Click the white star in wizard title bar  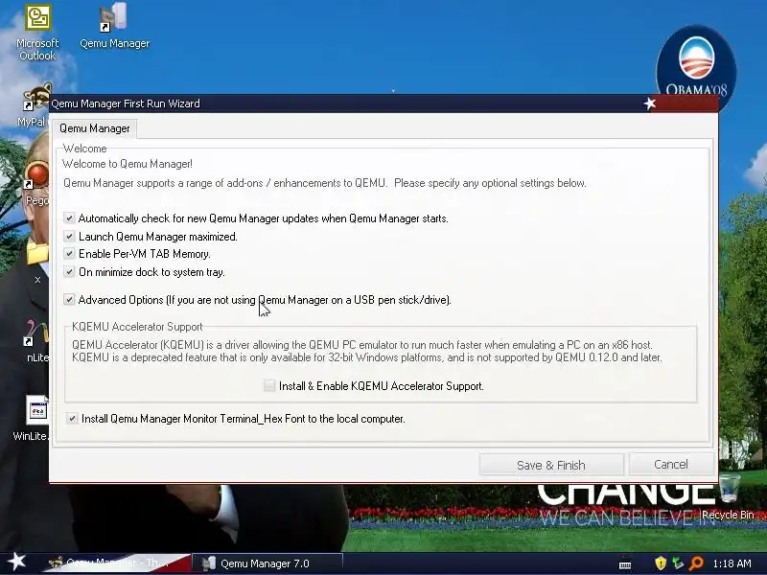(649, 103)
